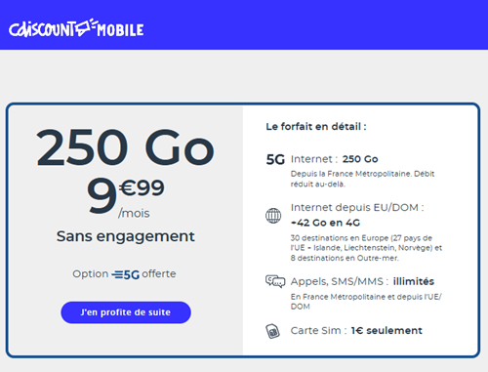The width and height of the screenshot is (488, 372).
Task: Click the Appels, SMS/MMS illimités line
Action: 362,281
